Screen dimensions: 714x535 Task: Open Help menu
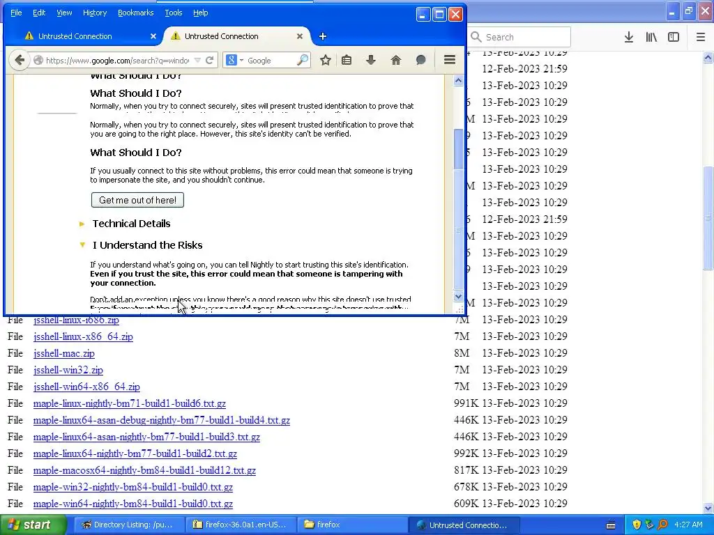pos(200,13)
